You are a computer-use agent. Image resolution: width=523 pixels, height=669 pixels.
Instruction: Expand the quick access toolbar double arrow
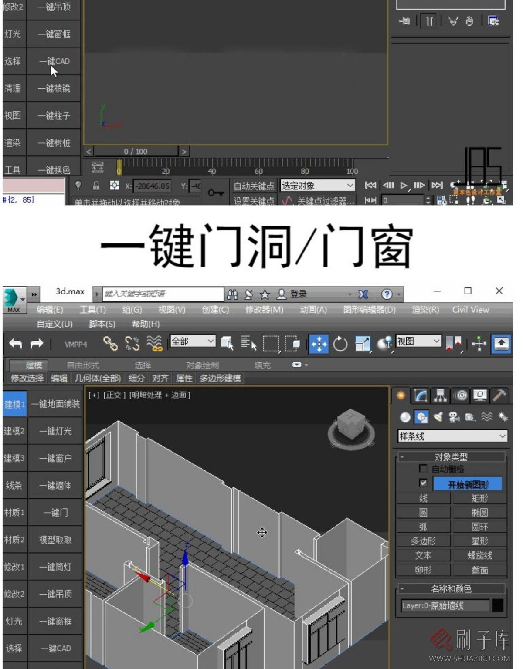(x=34, y=294)
